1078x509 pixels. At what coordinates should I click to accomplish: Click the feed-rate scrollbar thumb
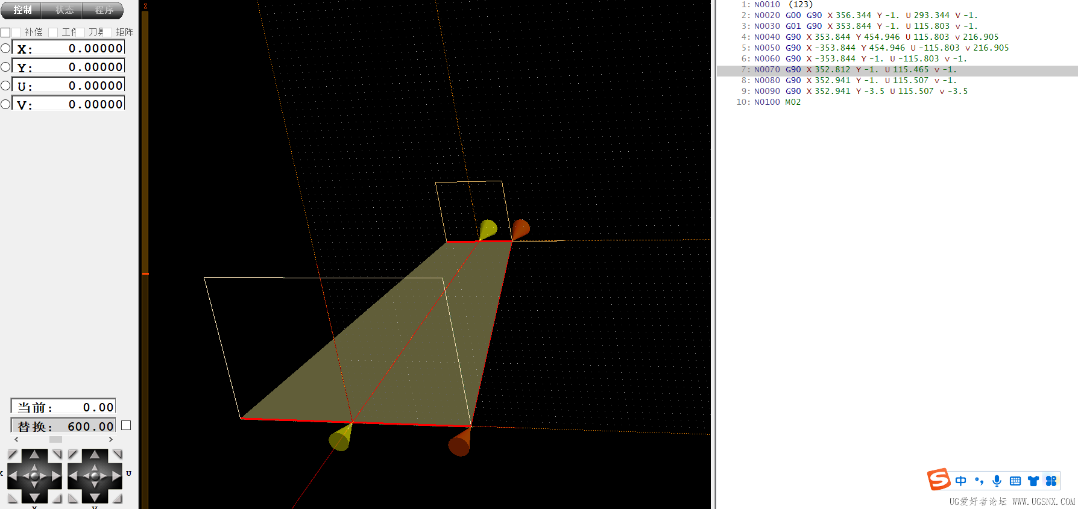click(55, 440)
